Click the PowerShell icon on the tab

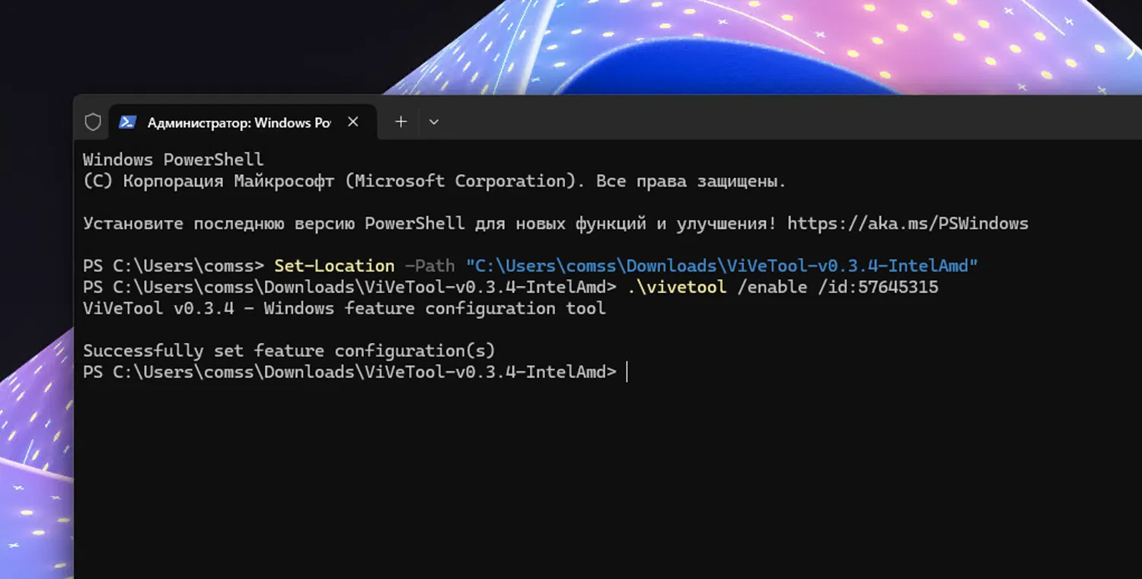[127, 122]
